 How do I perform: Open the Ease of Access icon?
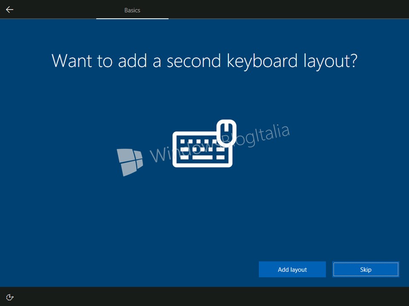(x=10, y=297)
